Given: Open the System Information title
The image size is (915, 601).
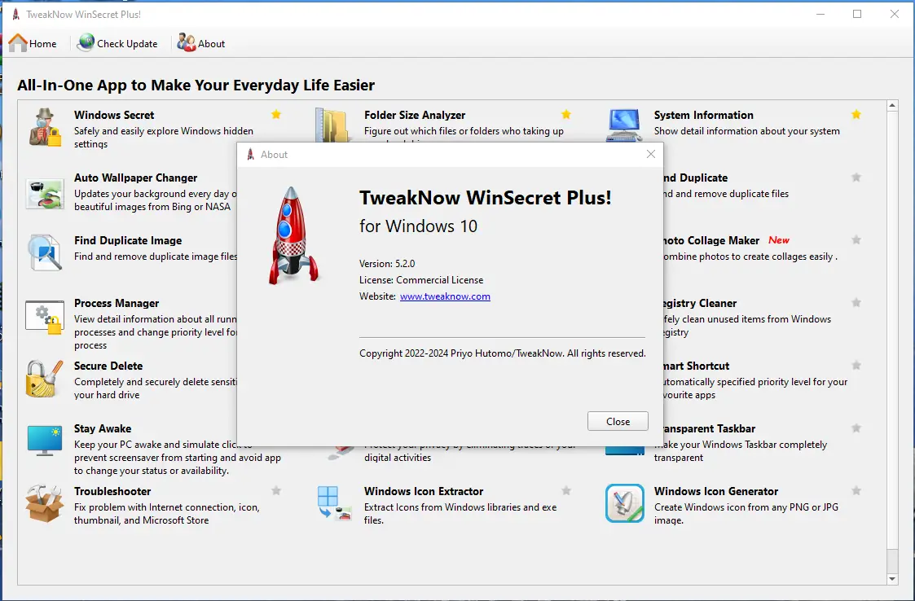Looking at the screenshot, I should [x=704, y=115].
